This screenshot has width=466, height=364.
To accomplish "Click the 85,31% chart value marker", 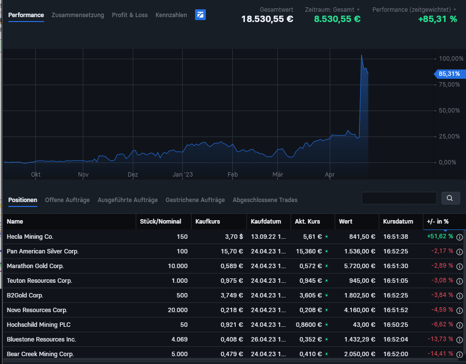I will pos(449,74).
